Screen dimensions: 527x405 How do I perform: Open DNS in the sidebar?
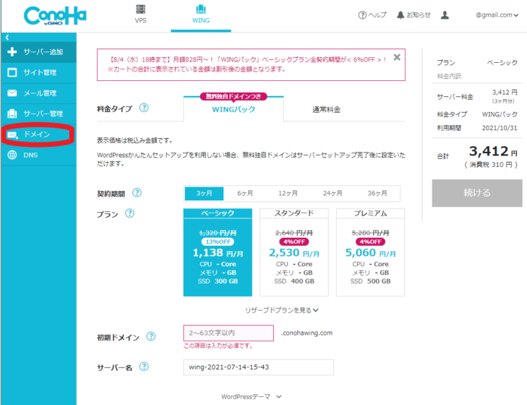38,155
